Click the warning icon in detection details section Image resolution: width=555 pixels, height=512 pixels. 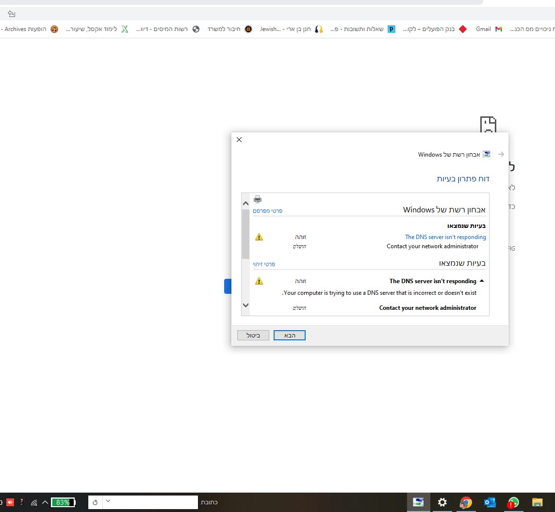point(259,281)
